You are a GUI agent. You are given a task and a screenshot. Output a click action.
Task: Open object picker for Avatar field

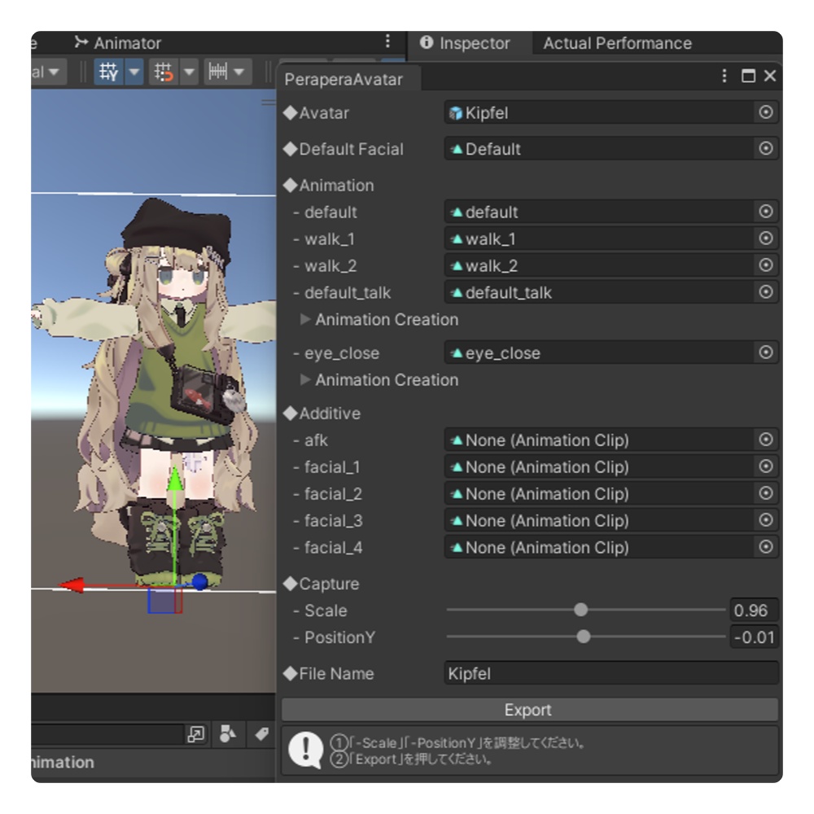pyautogui.click(x=766, y=112)
